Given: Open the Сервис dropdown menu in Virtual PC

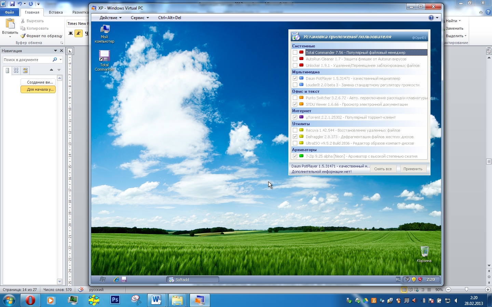Looking at the screenshot, I should (x=140, y=18).
